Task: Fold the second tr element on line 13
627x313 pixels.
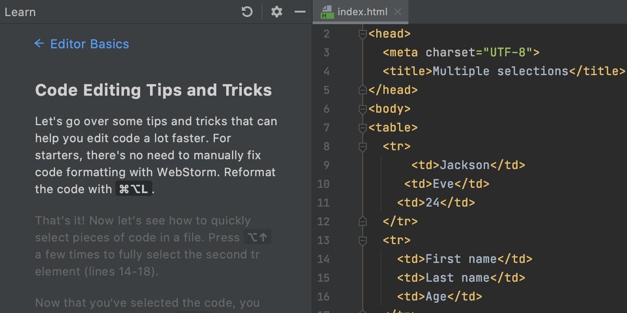Action: coord(363,240)
